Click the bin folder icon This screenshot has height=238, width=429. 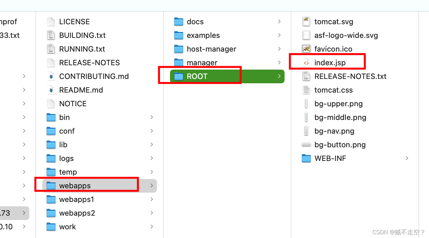51,117
